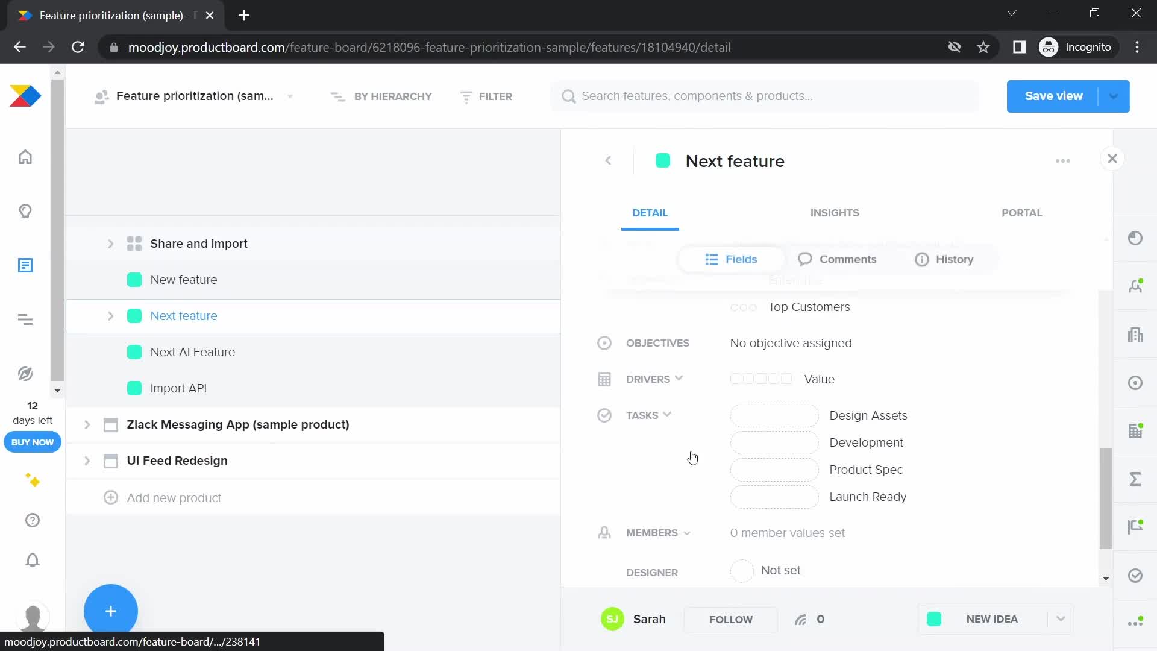Click No objective assigned
1157x651 pixels.
[791, 343]
